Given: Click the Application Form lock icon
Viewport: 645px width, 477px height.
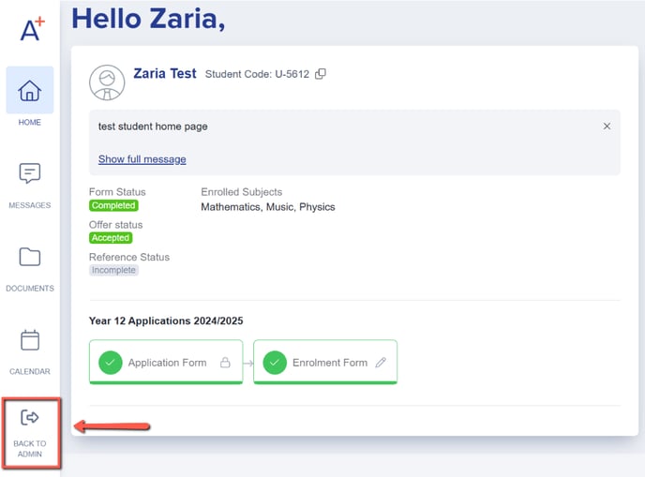Looking at the screenshot, I should coord(225,363).
